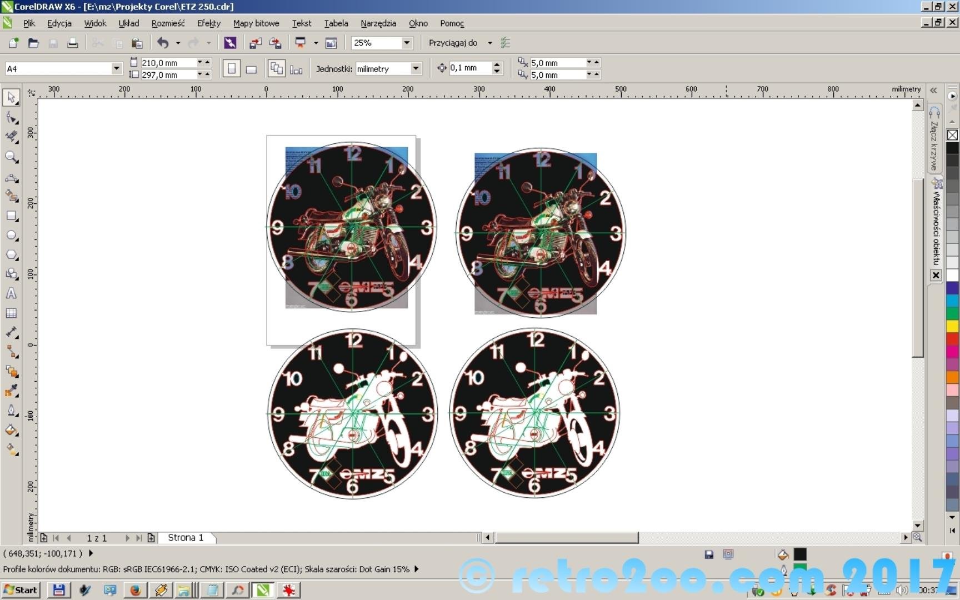Viewport: 960px width, 600px height.
Task: Select the Zoom tool in the toolbox
Action: (x=11, y=157)
